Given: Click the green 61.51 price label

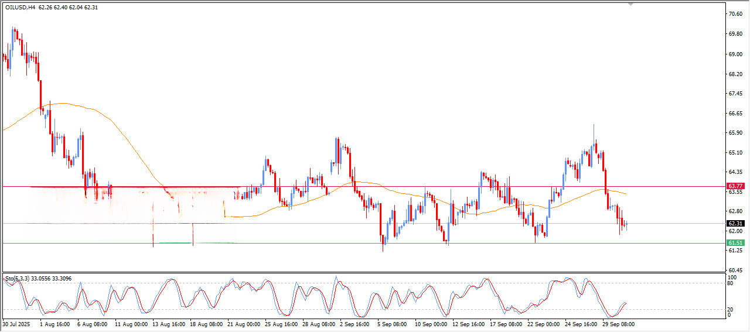Looking at the screenshot, I should point(735,243).
